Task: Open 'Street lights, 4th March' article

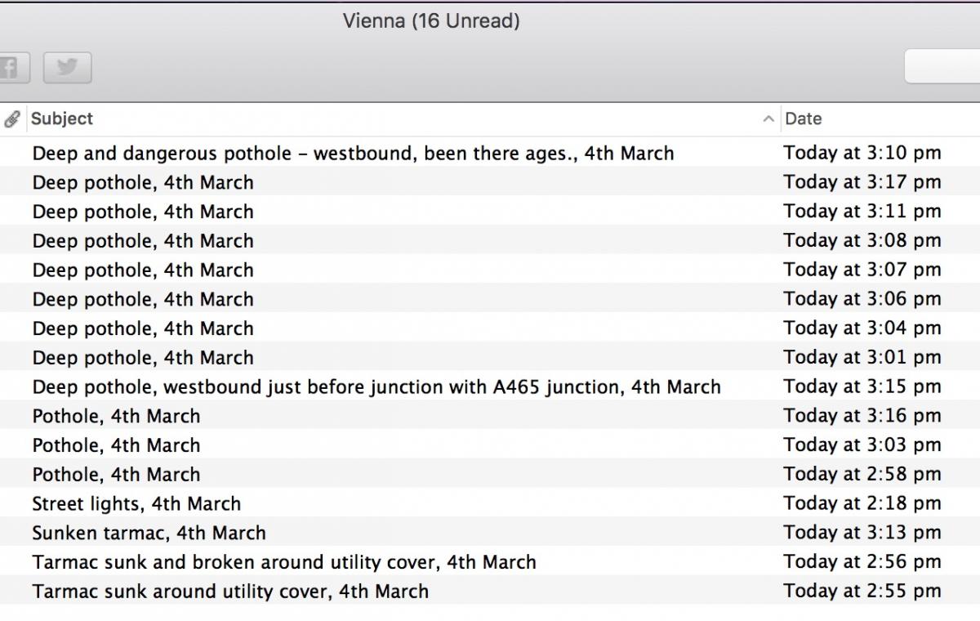Action: [x=136, y=504]
